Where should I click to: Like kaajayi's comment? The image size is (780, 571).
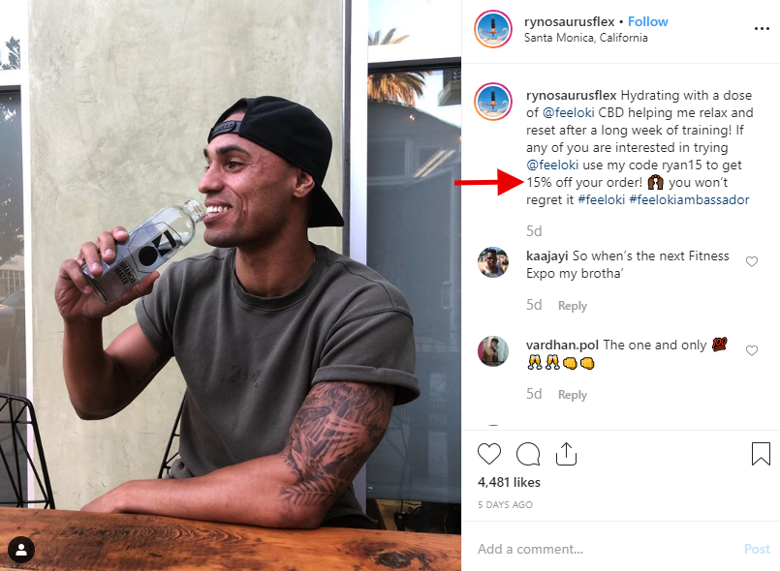[x=752, y=261]
